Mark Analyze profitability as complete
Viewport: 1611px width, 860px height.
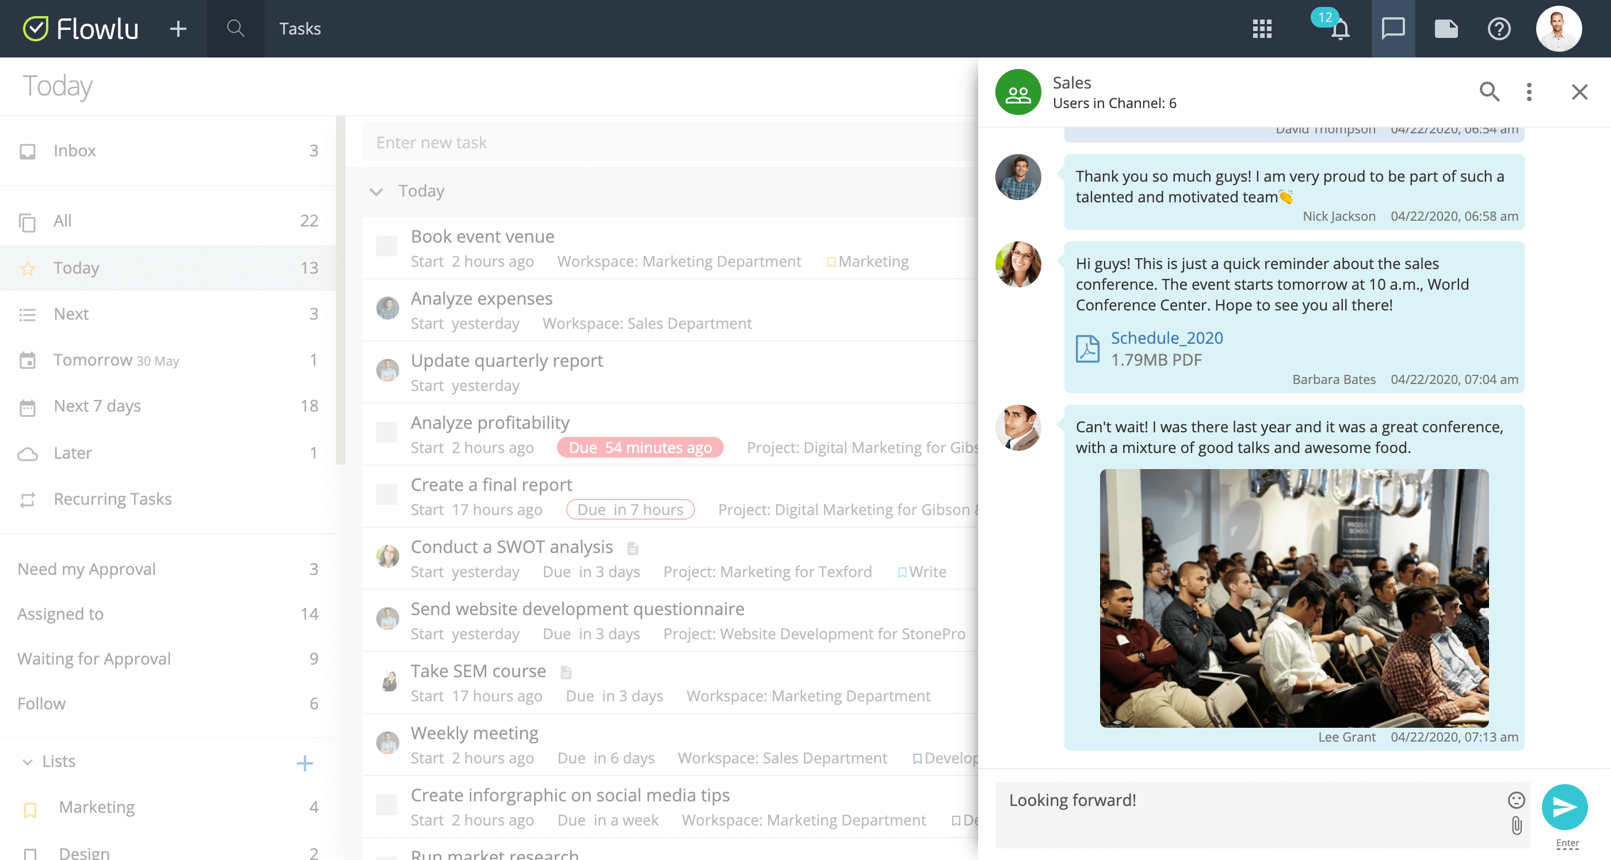point(387,432)
